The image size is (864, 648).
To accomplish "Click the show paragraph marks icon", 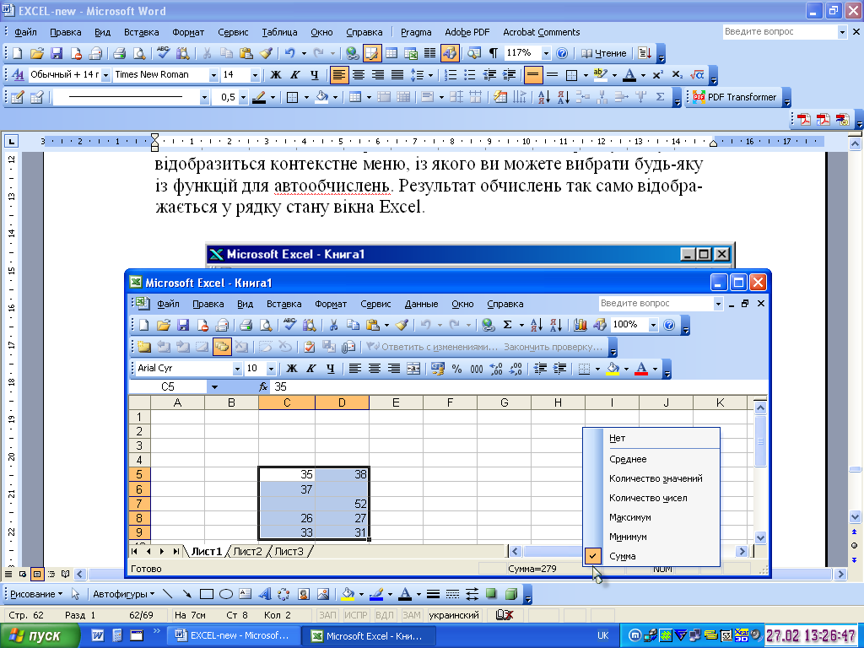I will 493,53.
